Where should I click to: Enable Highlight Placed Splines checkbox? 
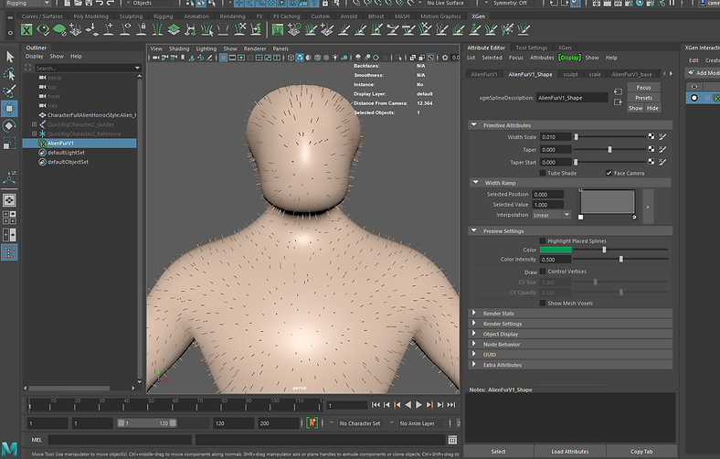543,240
